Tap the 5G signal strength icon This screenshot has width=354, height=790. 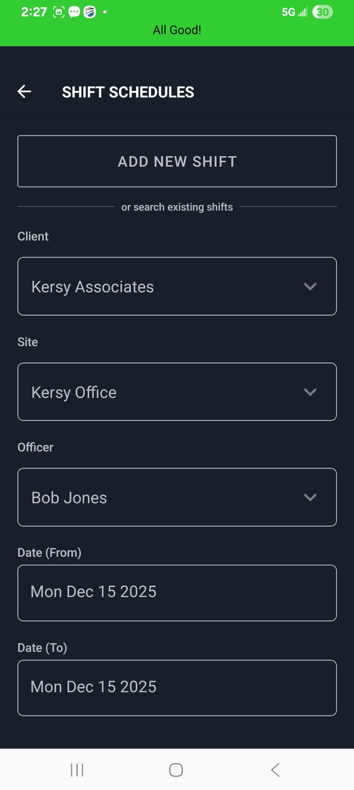pos(295,12)
